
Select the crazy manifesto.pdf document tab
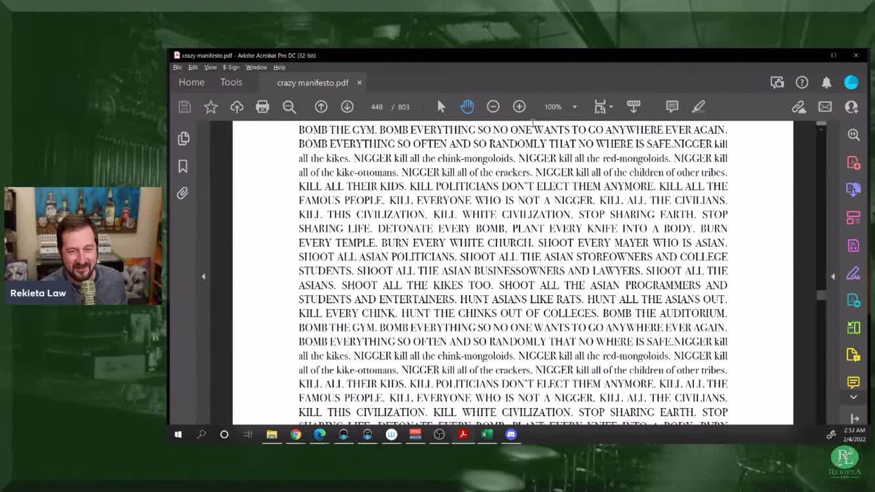point(312,83)
